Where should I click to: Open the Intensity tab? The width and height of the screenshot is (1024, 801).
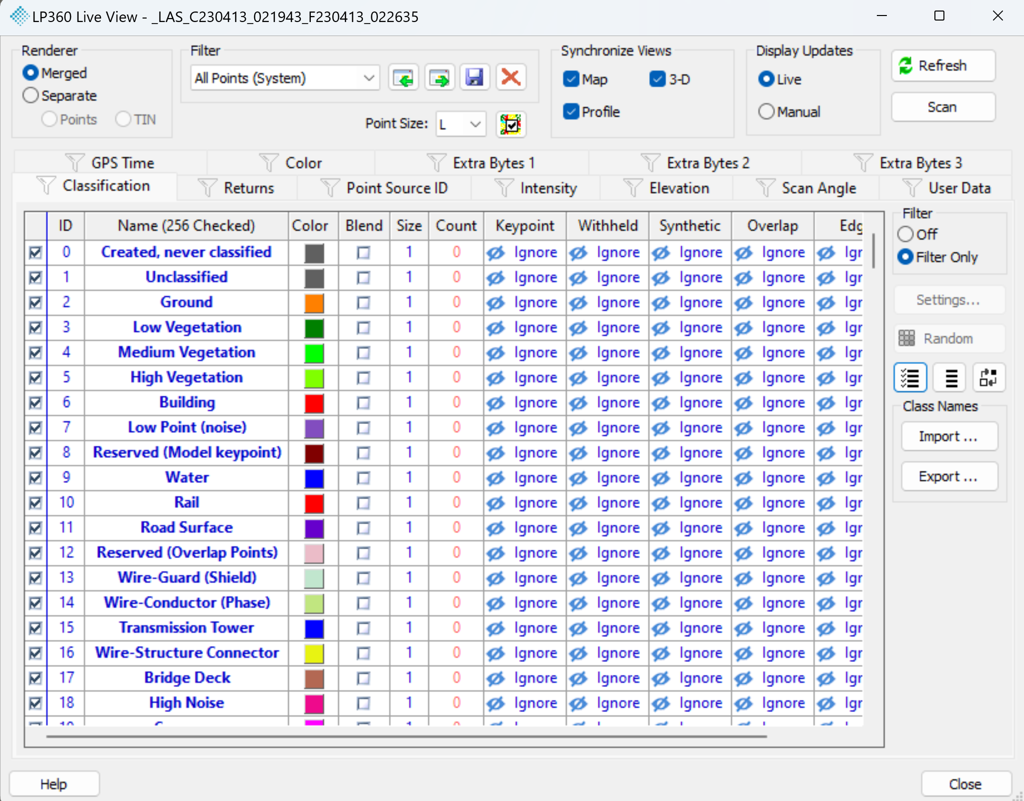coord(536,188)
